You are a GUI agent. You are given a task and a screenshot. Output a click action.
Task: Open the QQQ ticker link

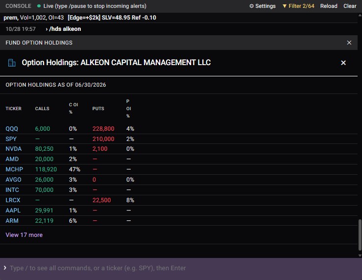point(12,129)
